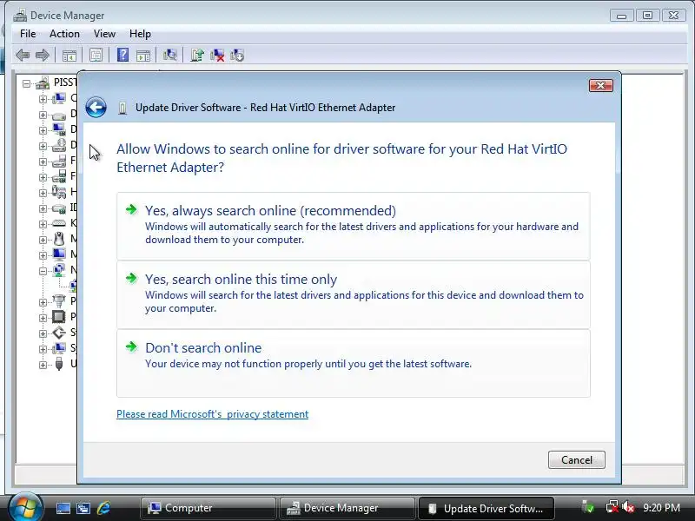This screenshot has width=695, height=521.
Task: Click Update Driver Software taskbar button
Action: click(486, 508)
